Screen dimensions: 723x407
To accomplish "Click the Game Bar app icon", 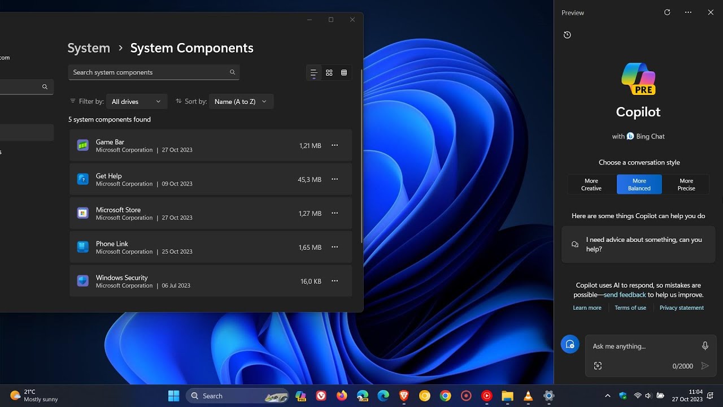I will pos(82,145).
